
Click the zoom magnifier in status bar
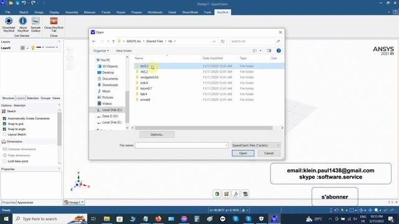[377, 210]
